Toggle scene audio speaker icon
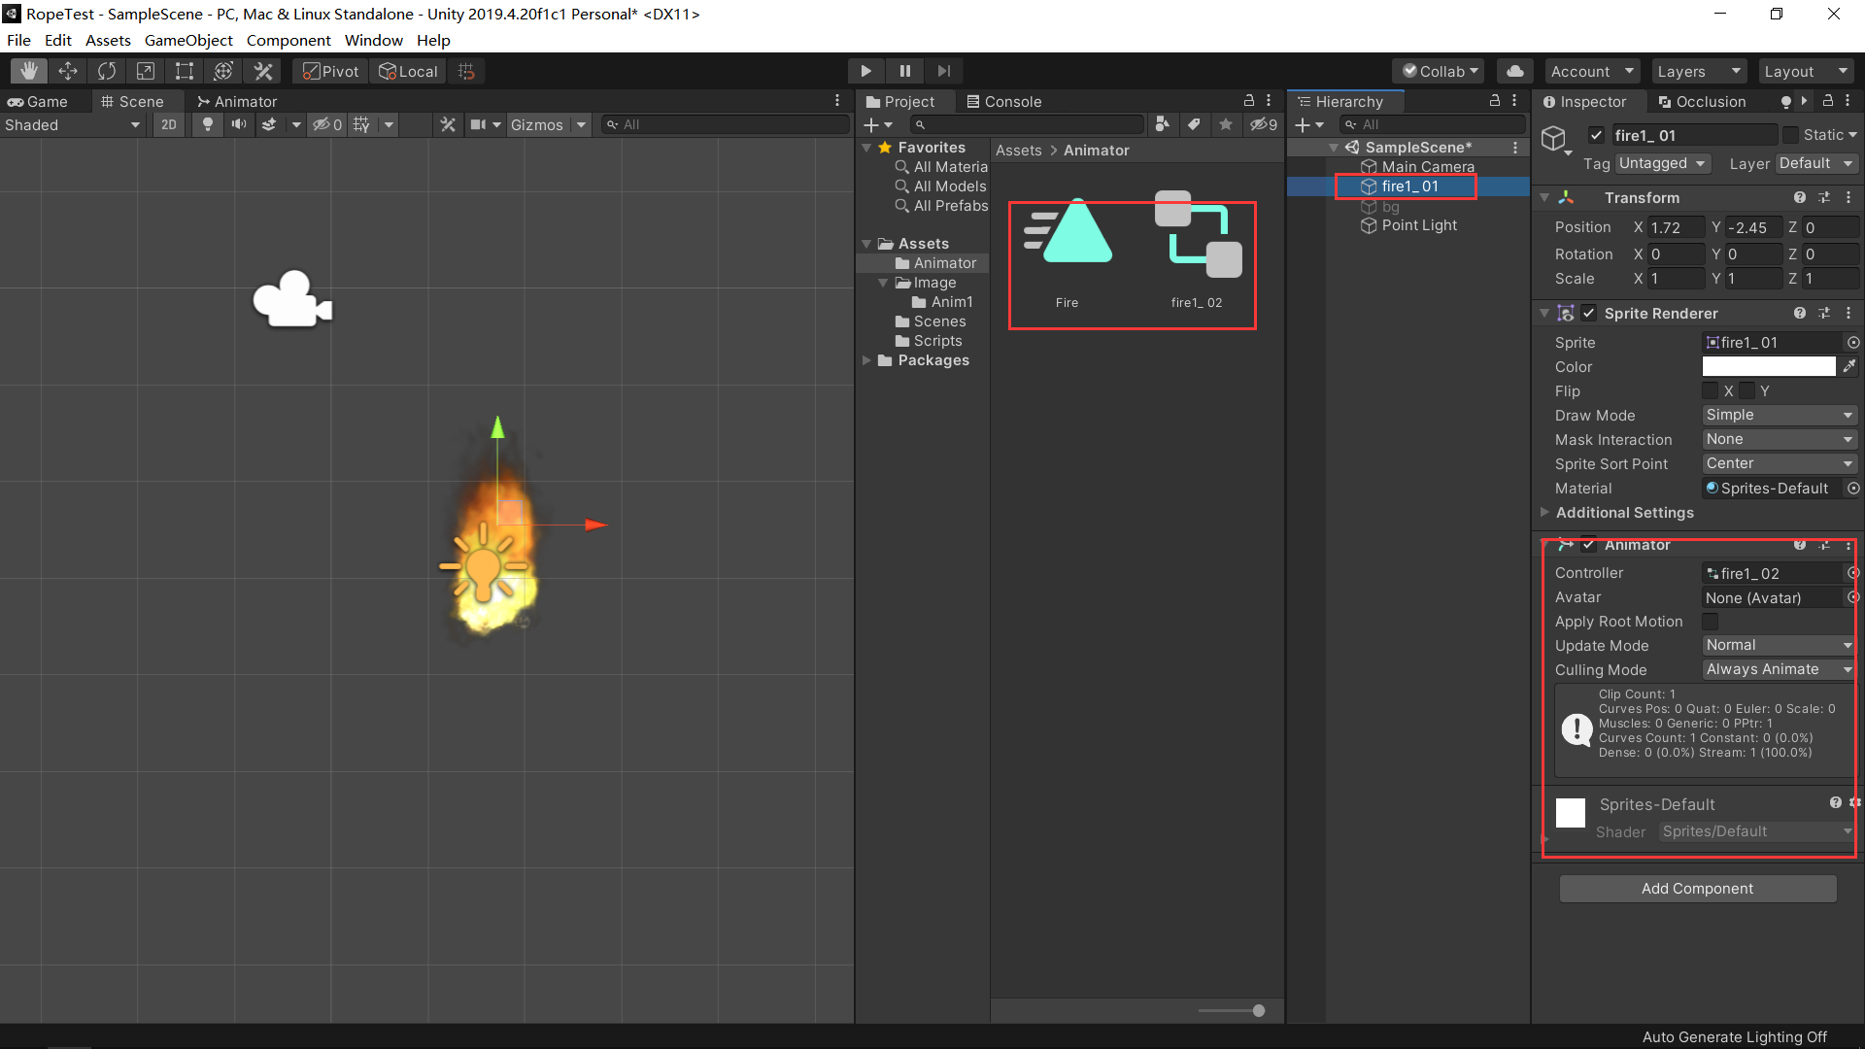 click(238, 124)
